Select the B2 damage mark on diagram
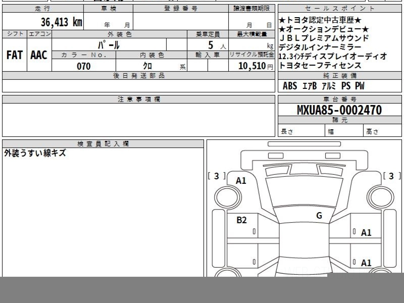This screenshot has width=404, height=303. (x=241, y=220)
